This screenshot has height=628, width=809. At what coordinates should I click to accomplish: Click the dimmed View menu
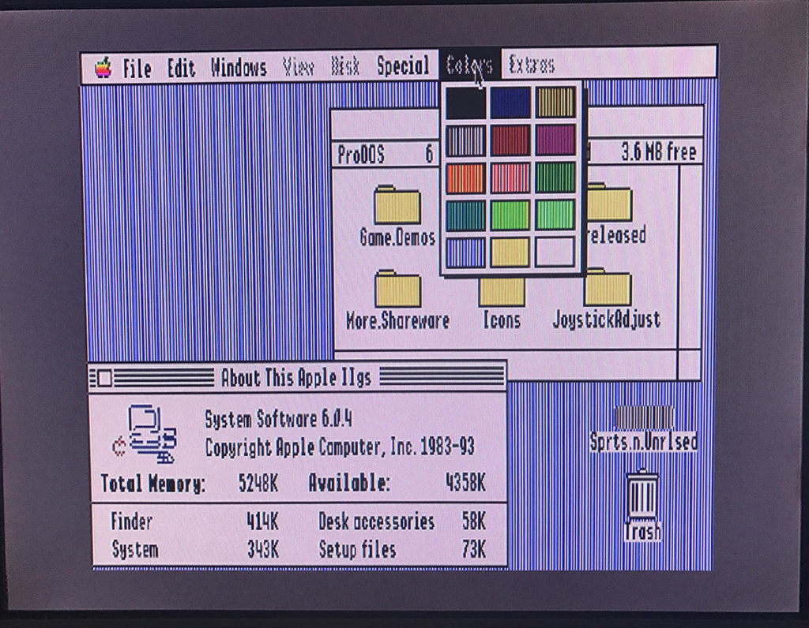point(298,67)
